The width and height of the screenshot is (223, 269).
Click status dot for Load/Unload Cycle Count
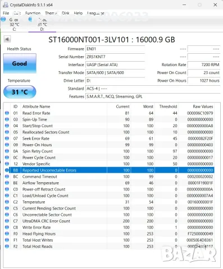[7, 196]
